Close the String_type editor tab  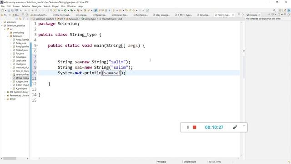click(x=233, y=15)
